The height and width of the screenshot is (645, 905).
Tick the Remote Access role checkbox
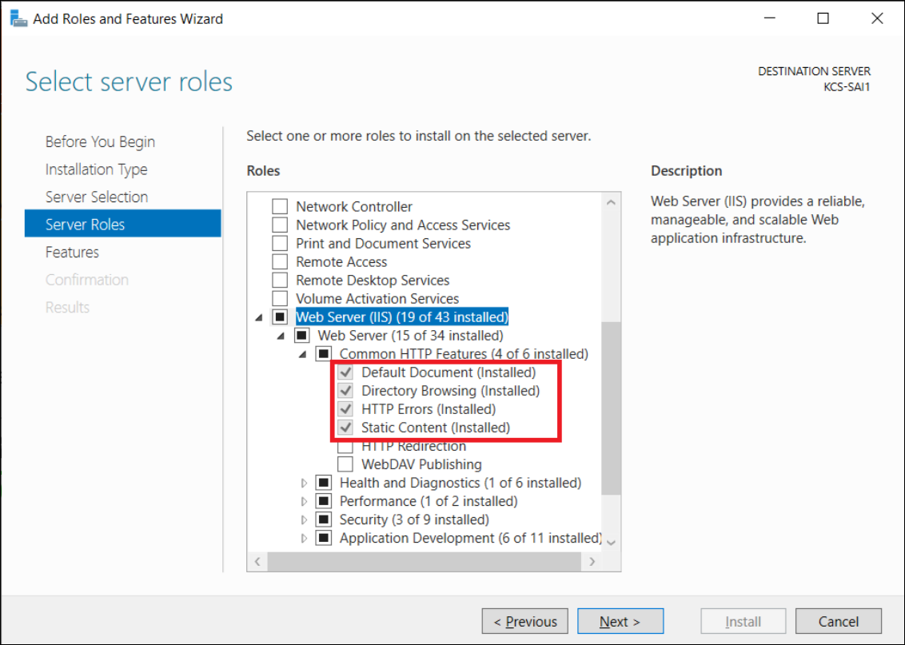click(x=280, y=262)
